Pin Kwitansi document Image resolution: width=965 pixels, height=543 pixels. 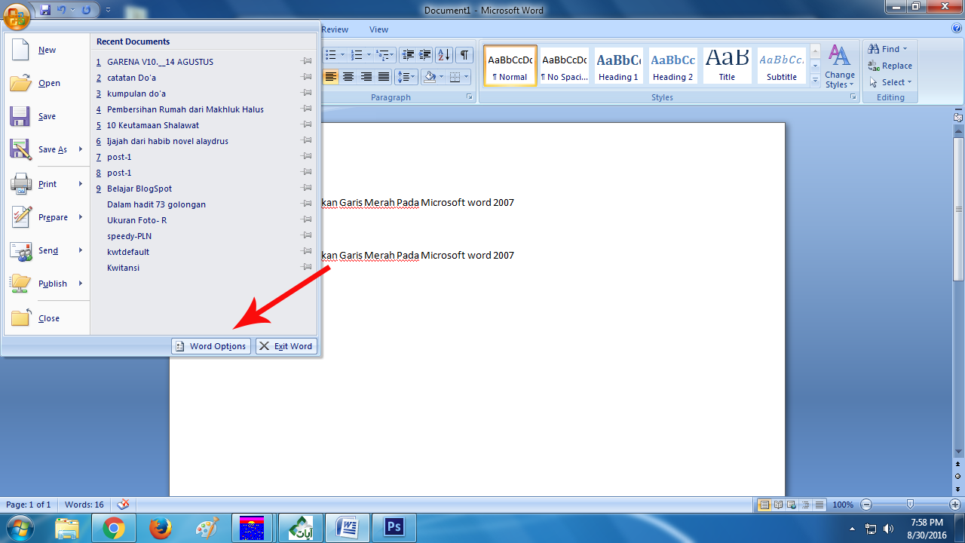click(307, 268)
